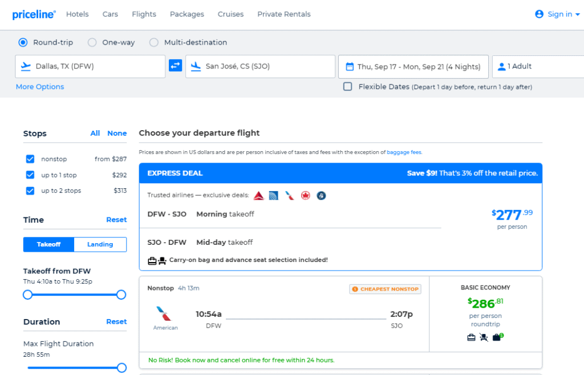Image resolution: width=584 pixels, height=375 pixels.
Task: Click the United Airlines logo icon
Action: click(x=274, y=195)
